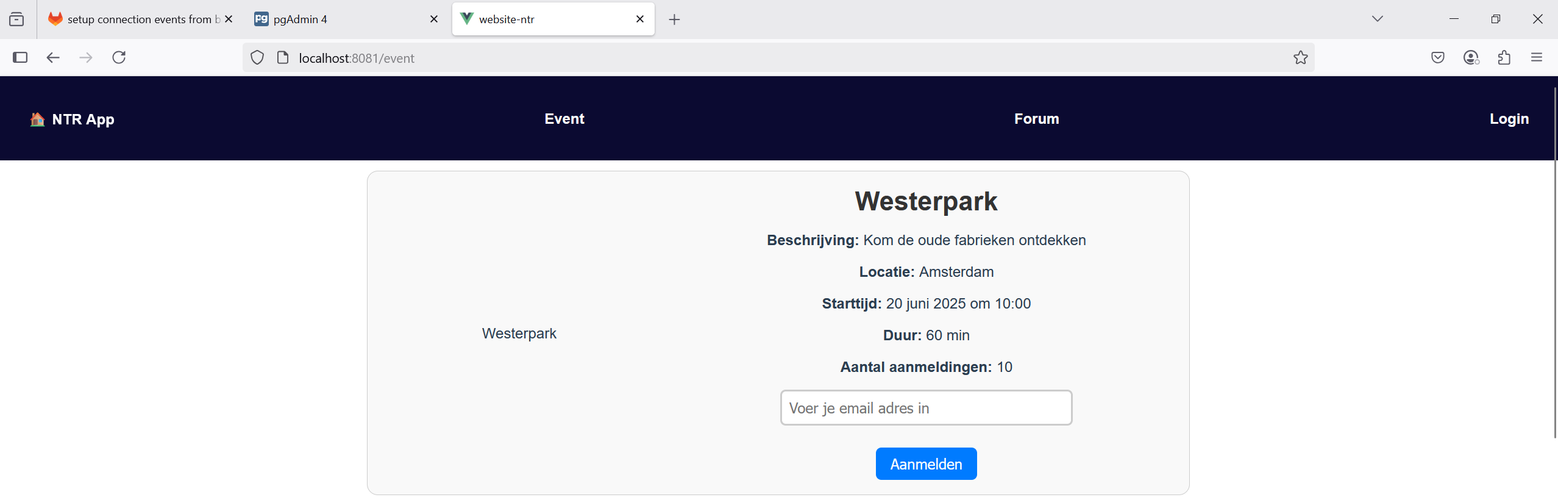
Task: Open the Event page in navbar
Action: [x=564, y=119]
